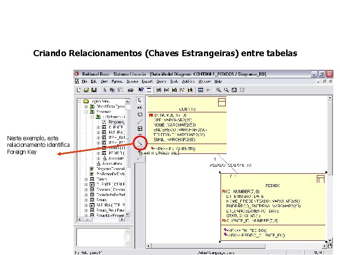Save the model with the floppy icon
This screenshot has height=255, width=340.
(94, 90)
